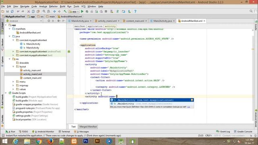Click the Debug app bug icon
This screenshot has width=258, height=145.
87,12
